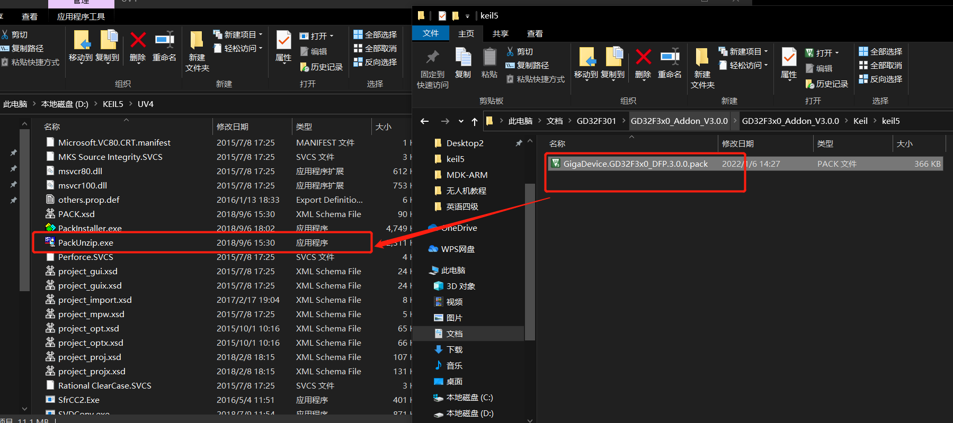Screen dimensions: 953x423
Task: Click Select none in keil5 window ribbon
Action: 880,65
